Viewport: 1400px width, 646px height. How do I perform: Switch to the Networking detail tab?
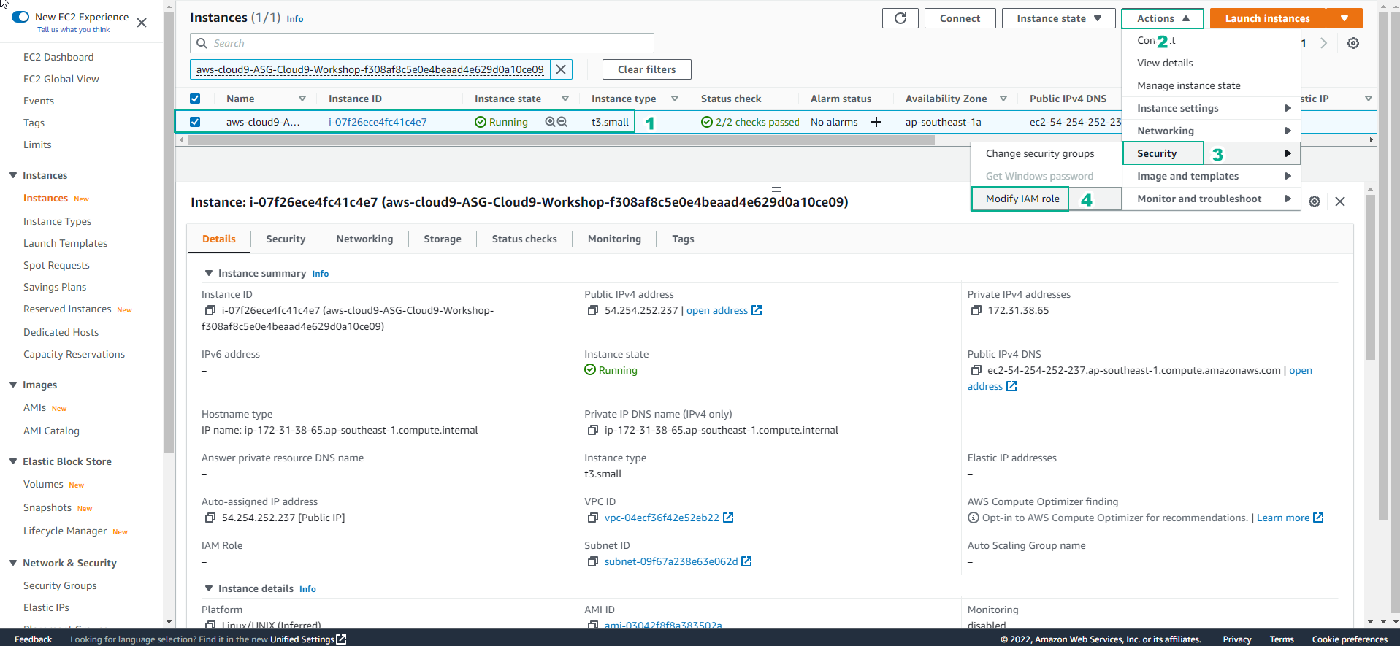364,239
